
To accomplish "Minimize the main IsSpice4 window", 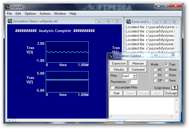I will click(158, 6).
